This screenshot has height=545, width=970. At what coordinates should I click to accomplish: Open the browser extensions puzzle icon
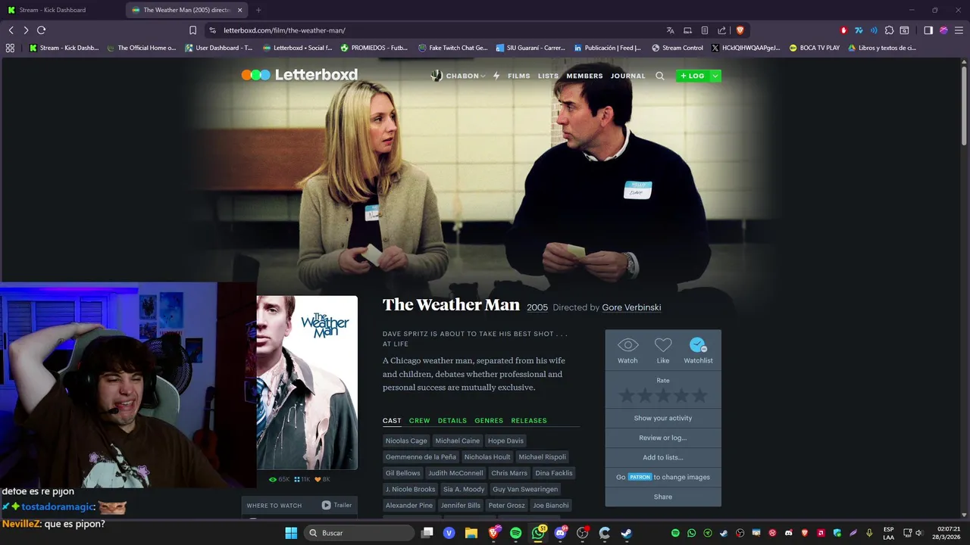[x=889, y=30]
